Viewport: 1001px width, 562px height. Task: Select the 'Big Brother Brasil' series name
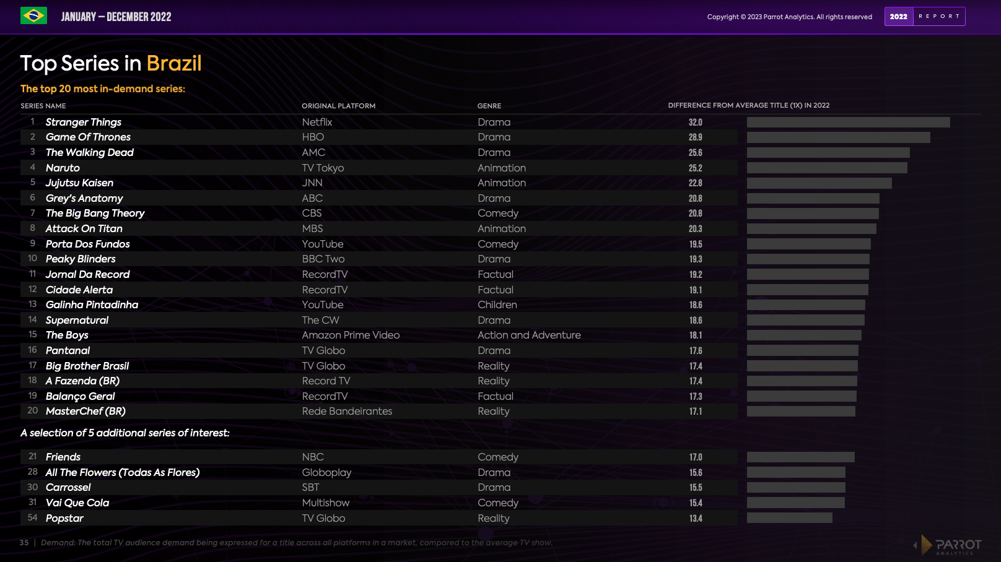tap(87, 366)
